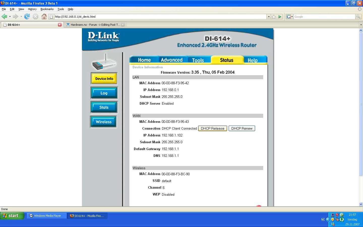Click the Stop loading icon
363x227 pixels.
click(36, 17)
